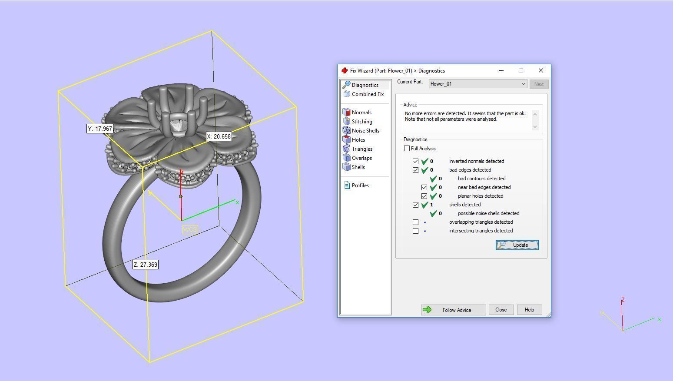Click the Triangles icon in the sidebar

346,149
